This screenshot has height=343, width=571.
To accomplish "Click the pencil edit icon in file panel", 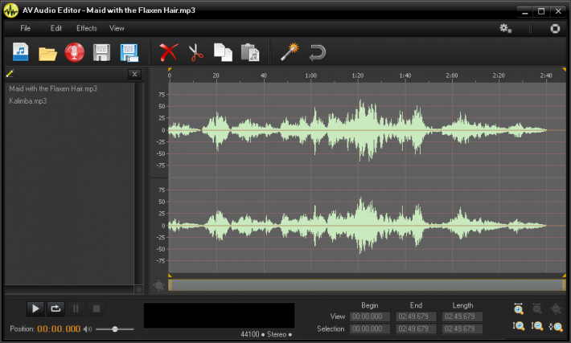I will 10,73.
